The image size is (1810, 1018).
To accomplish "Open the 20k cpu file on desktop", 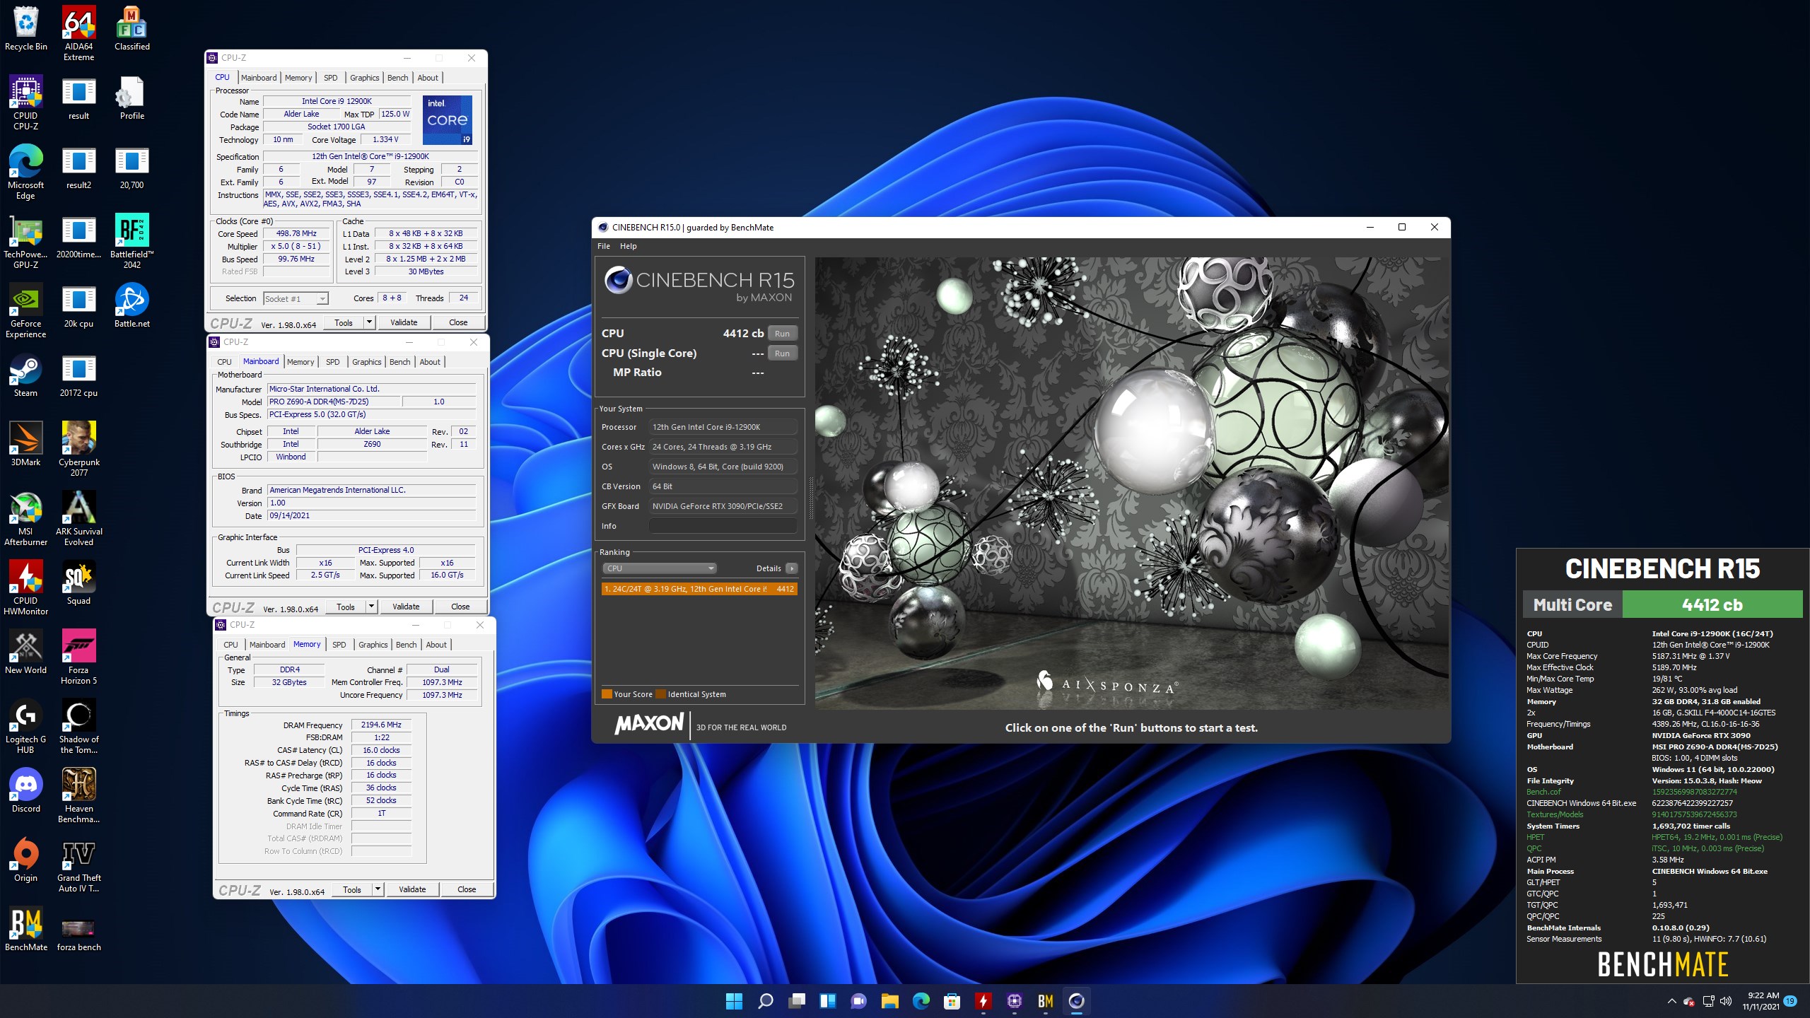I will click(78, 305).
